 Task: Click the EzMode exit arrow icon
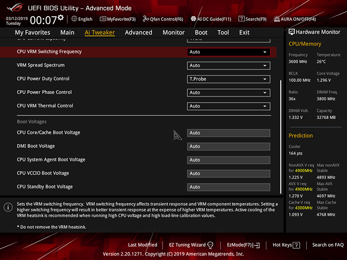(257, 245)
